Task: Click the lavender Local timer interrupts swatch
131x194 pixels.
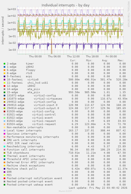Action: [4, 131]
